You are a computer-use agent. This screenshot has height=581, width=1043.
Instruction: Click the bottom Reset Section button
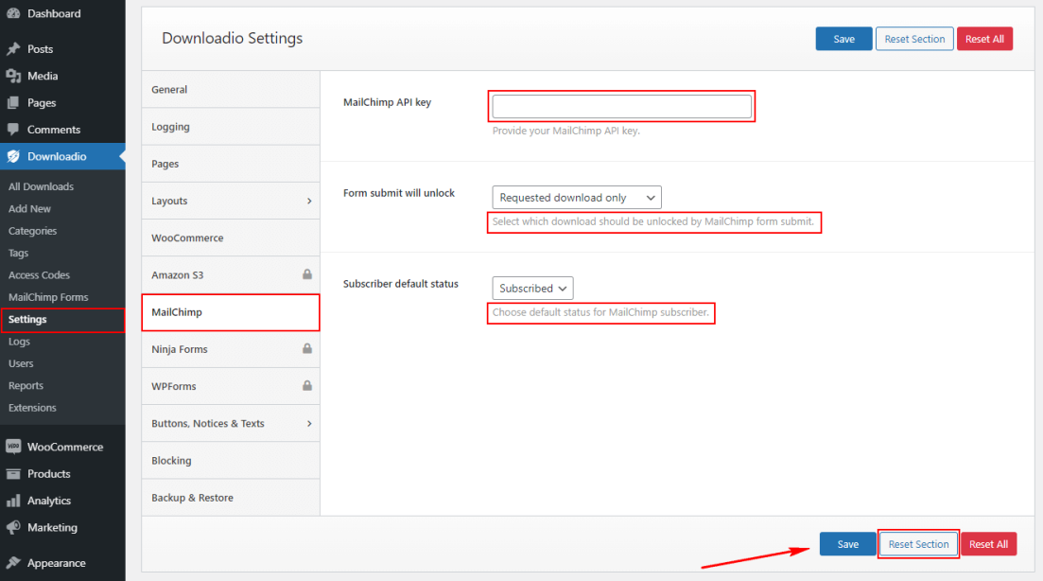tap(918, 544)
